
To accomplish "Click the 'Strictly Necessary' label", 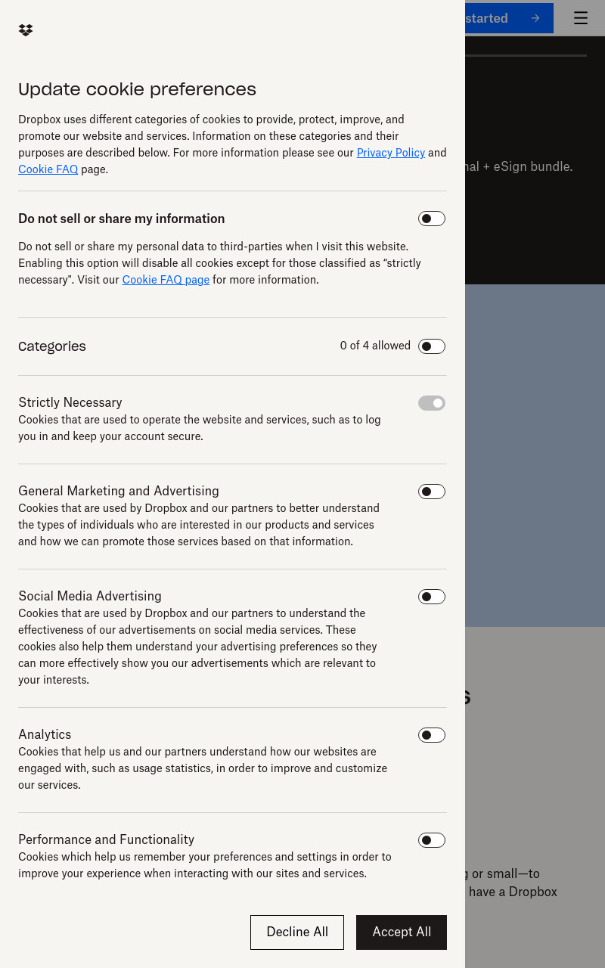I will (70, 402).
